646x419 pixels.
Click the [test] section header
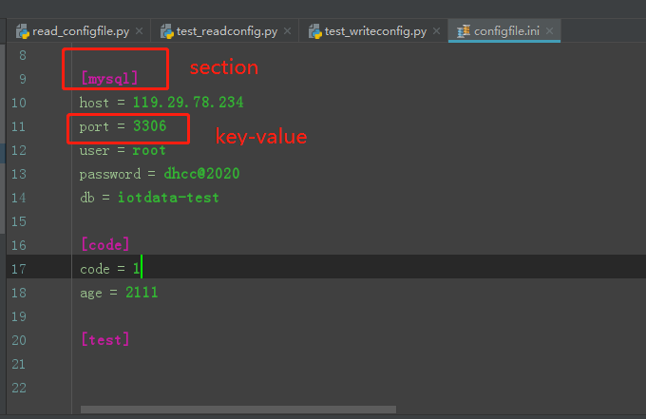pyautogui.click(x=105, y=340)
